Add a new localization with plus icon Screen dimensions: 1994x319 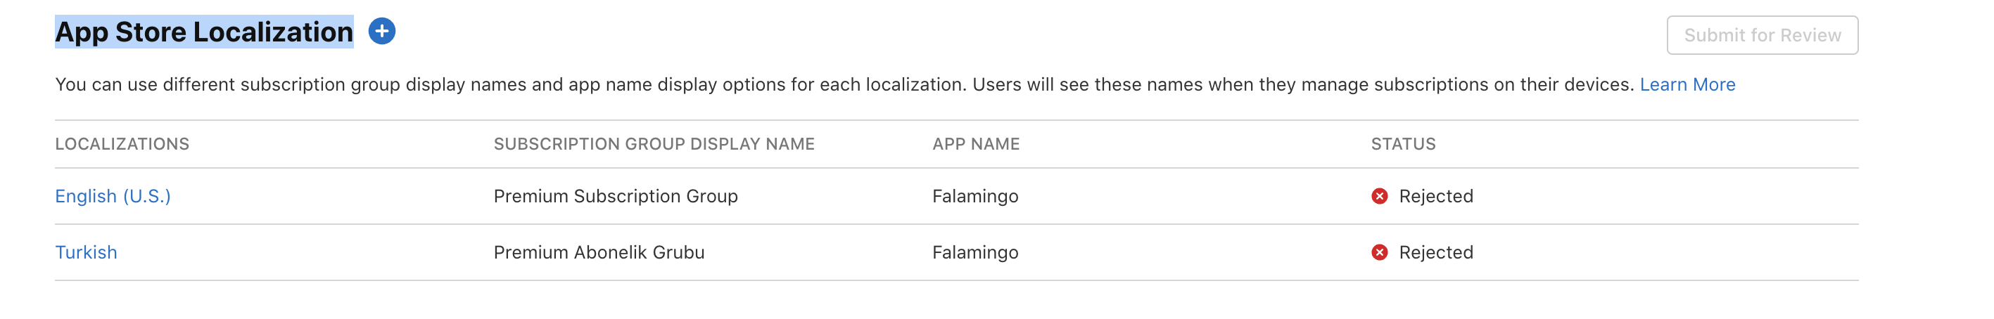point(381,32)
